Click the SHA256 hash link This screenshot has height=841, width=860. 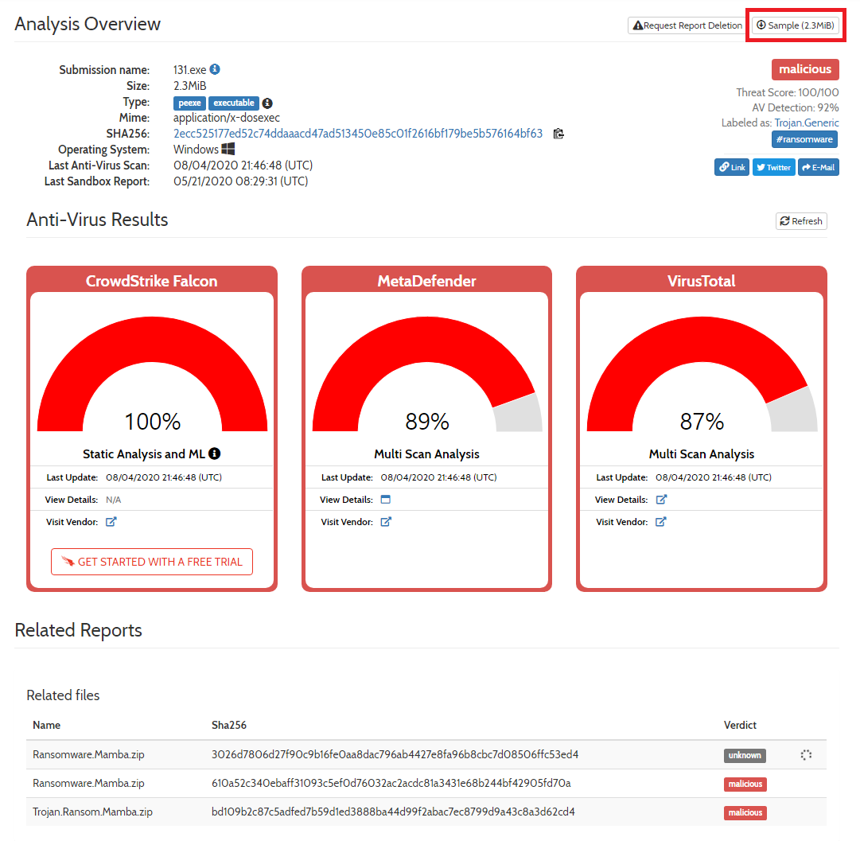[357, 134]
